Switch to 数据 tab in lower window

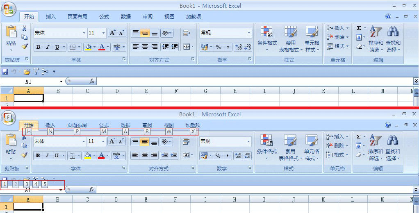pyautogui.click(x=125, y=125)
